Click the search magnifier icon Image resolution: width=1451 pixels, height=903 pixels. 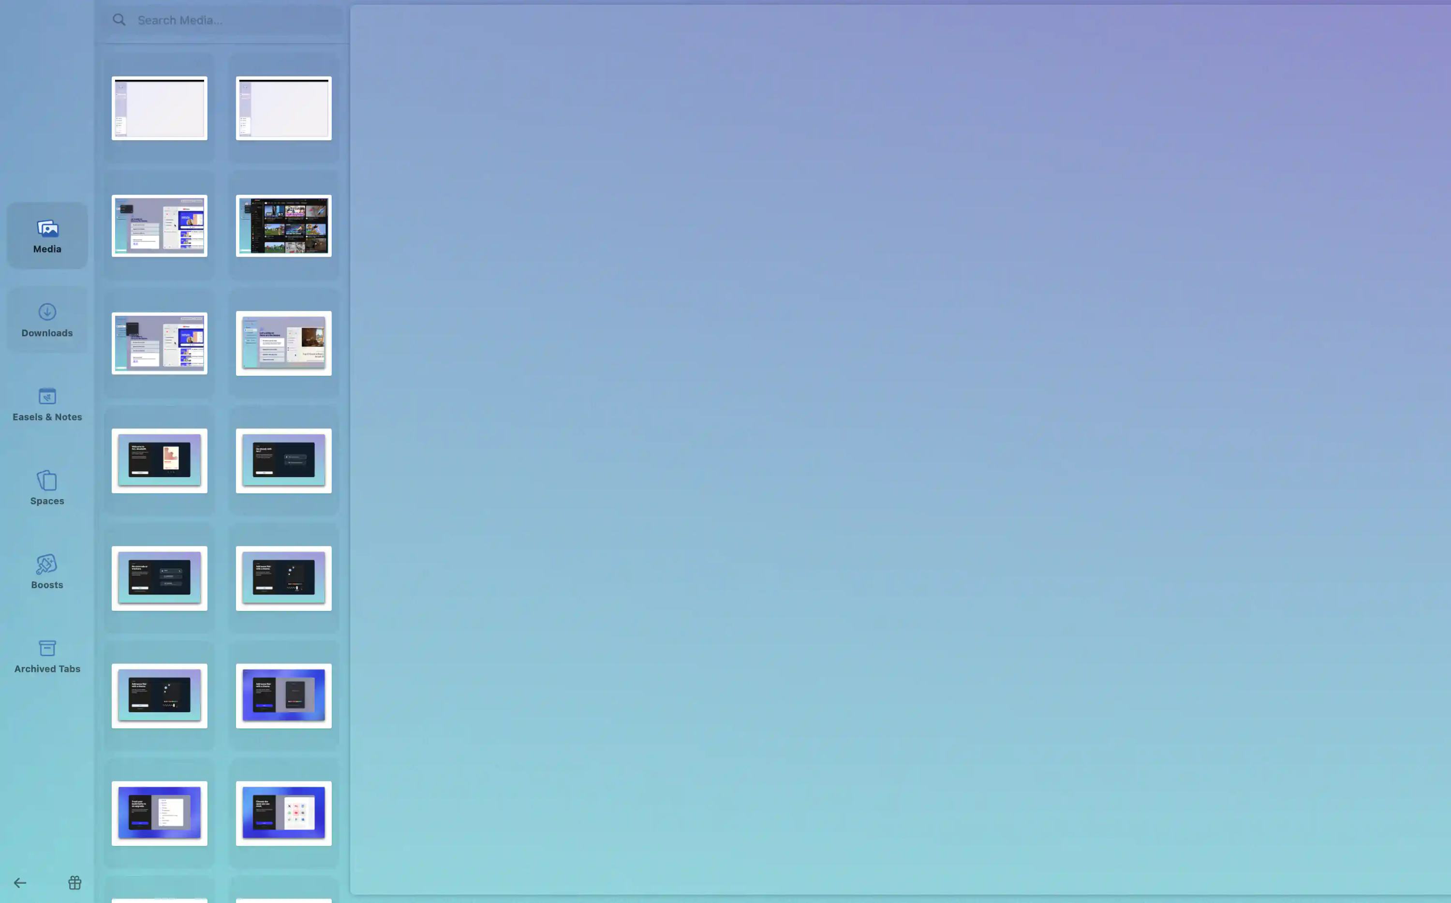119,20
